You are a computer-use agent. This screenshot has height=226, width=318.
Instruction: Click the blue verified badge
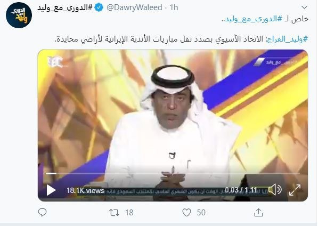[x=99, y=7]
